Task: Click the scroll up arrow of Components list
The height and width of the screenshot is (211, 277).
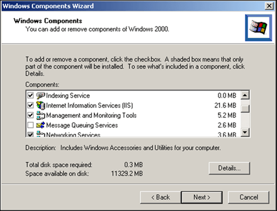Action: click(245, 95)
